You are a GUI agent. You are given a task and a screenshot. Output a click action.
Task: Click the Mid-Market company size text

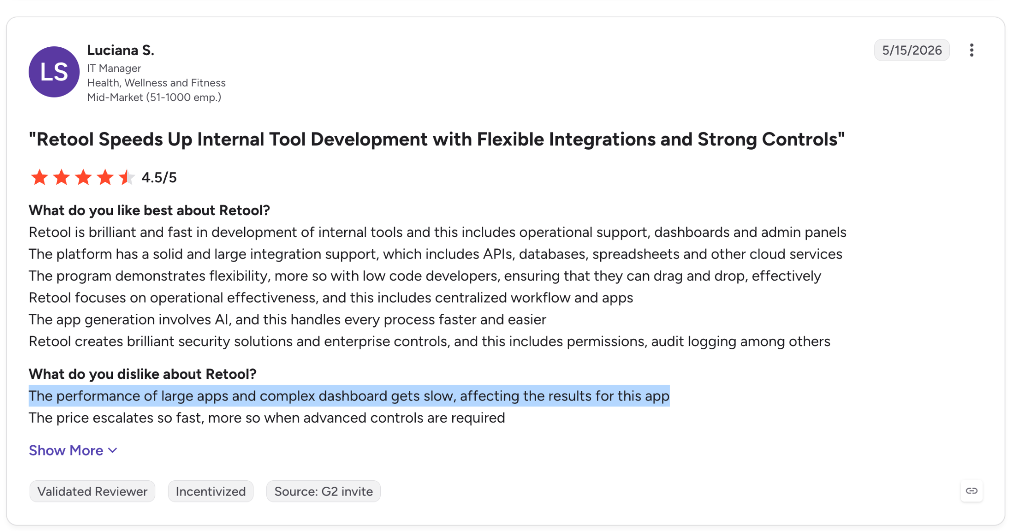(154, 97)
